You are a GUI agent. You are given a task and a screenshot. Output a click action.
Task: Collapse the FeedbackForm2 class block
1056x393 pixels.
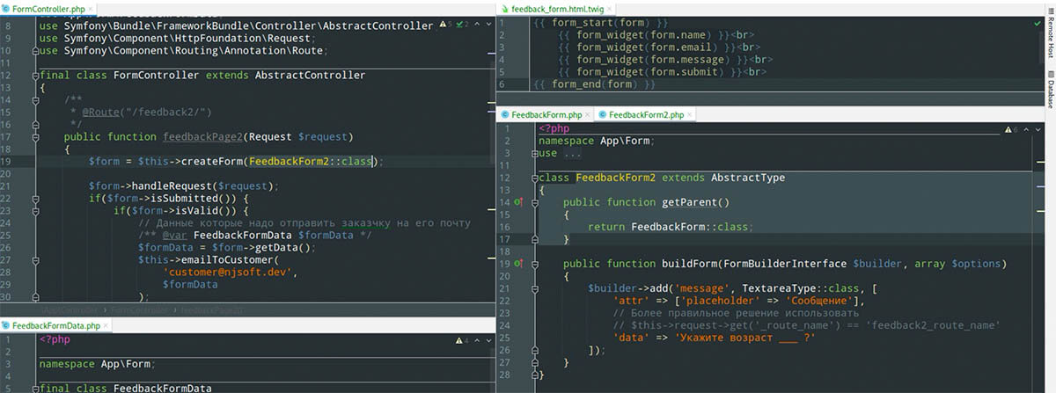(x=535, y=178)
